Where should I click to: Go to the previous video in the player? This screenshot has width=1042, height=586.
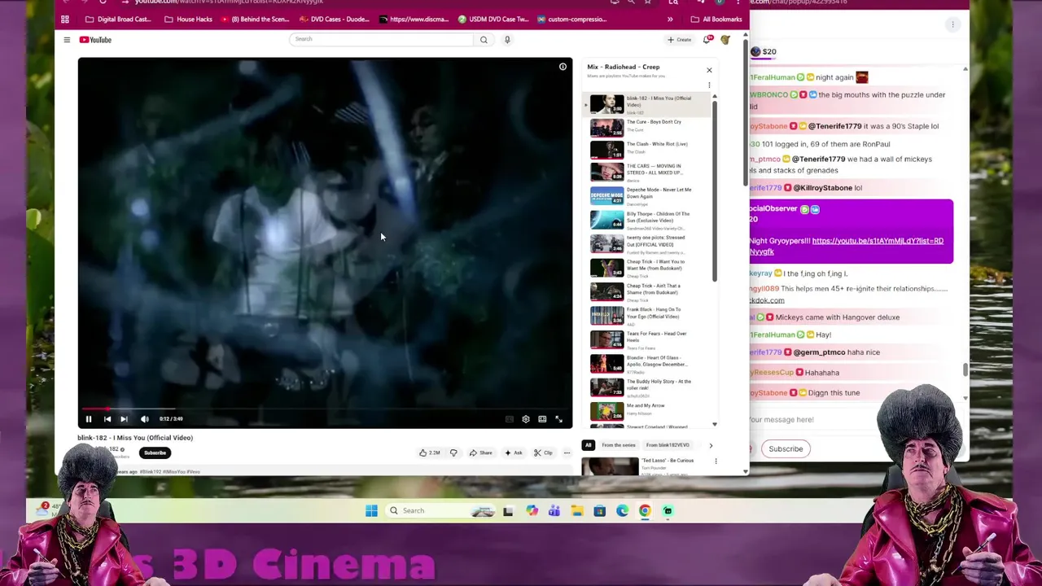coord(107,419)
